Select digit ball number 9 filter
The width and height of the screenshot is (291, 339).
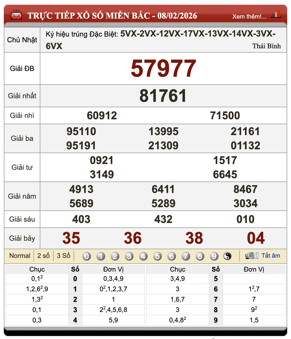(x=214, y=256)
